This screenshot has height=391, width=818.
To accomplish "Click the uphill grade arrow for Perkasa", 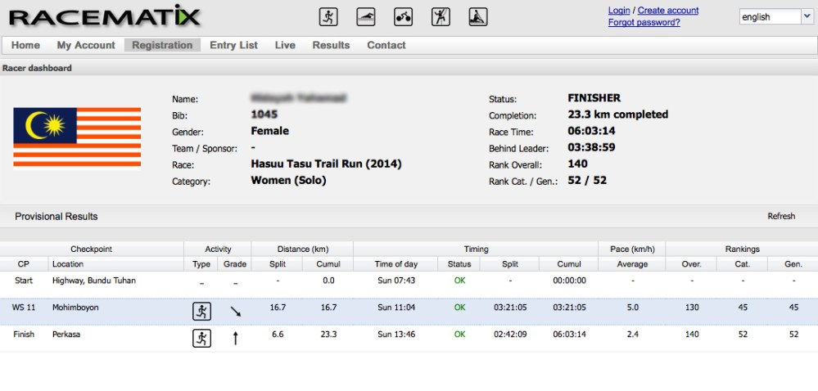I will [x=235, y=338].
